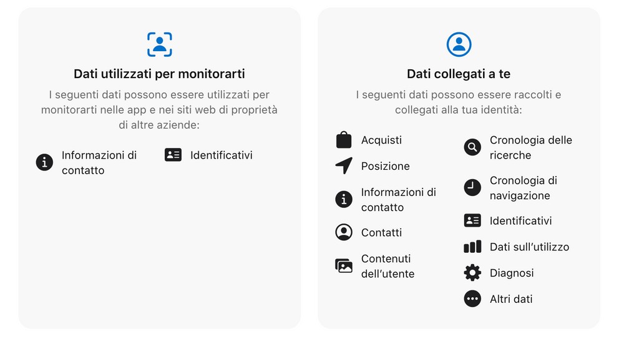This screenshot has width=624, height=339.
Task: Click the blue profile circle icon above Dati collegati
Action: [x=459, y=44]
